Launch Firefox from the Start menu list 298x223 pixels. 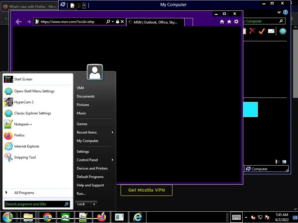[x=38, y=135]
